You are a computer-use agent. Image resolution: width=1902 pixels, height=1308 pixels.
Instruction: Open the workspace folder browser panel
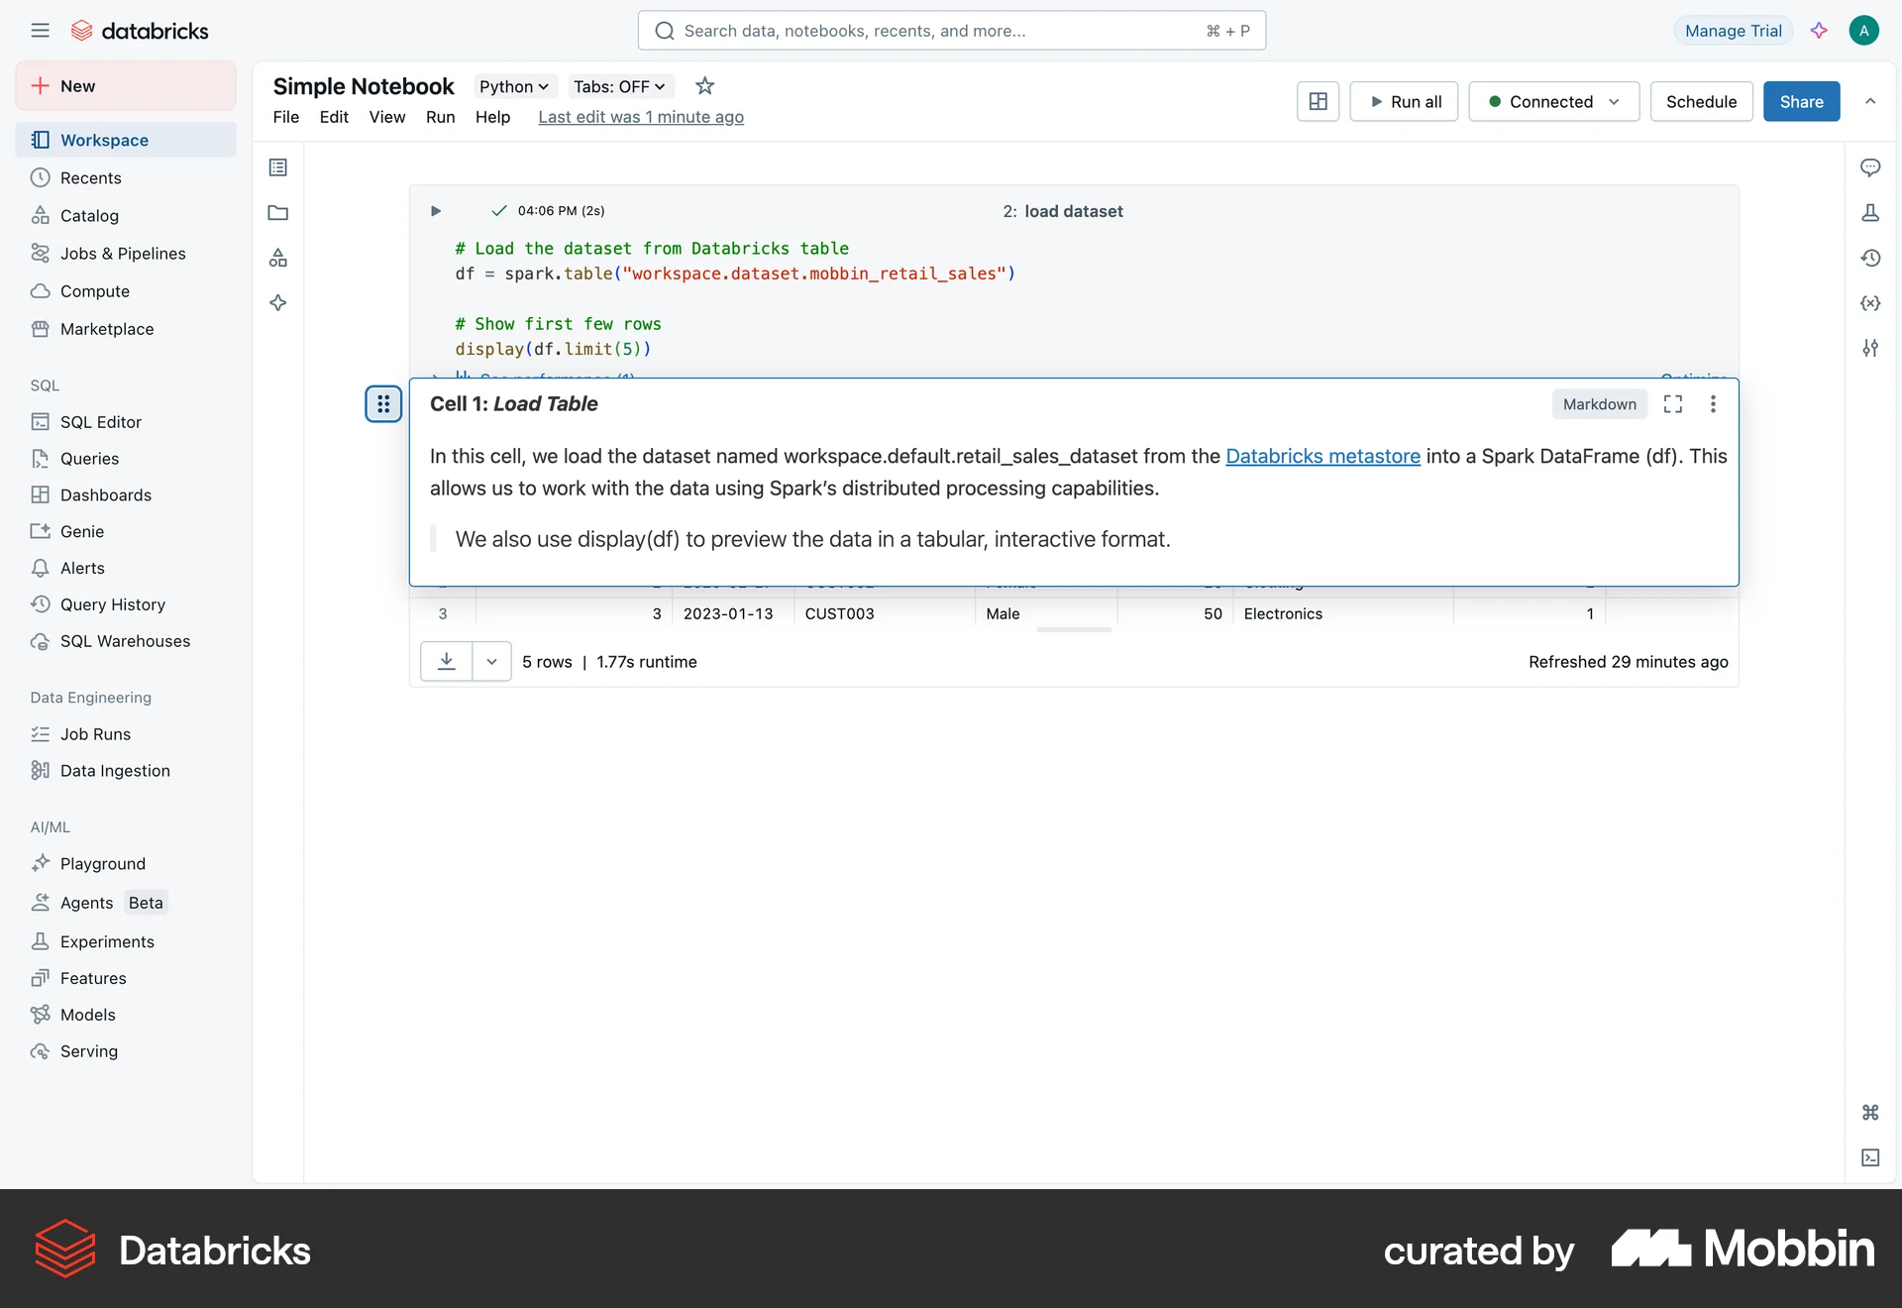pos(277,213)
